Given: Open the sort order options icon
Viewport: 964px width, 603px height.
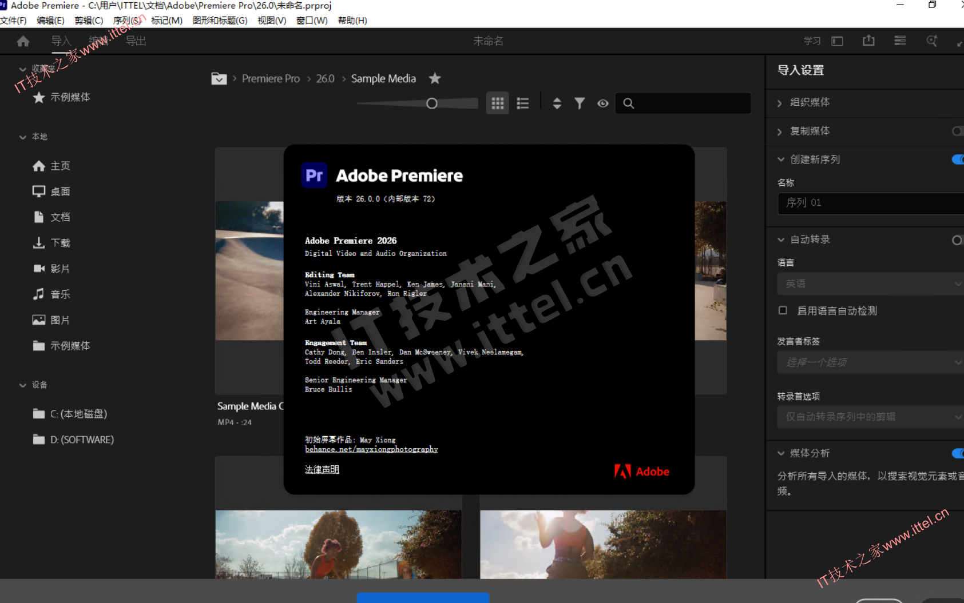Looking at the screenshot, I should (557, 103).
